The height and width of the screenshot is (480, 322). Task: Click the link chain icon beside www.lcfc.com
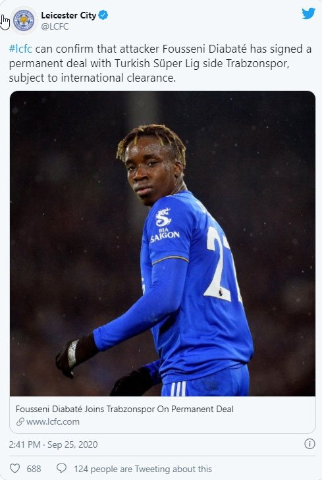20,422
